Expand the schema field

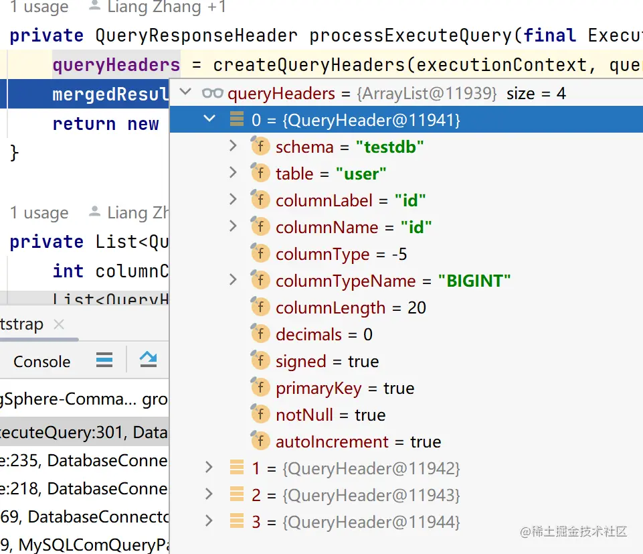(x=233, y=146)
